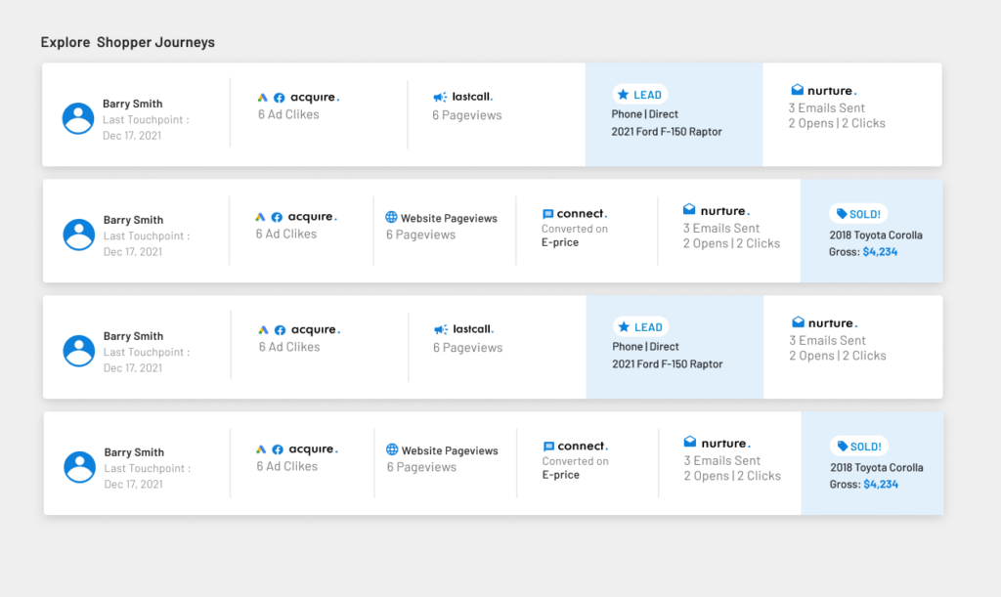Image resolution: width=1001 pixels, height=597 pixels.
Task: Select the blue star on the LEAD badge
Action: pos(624,94)
